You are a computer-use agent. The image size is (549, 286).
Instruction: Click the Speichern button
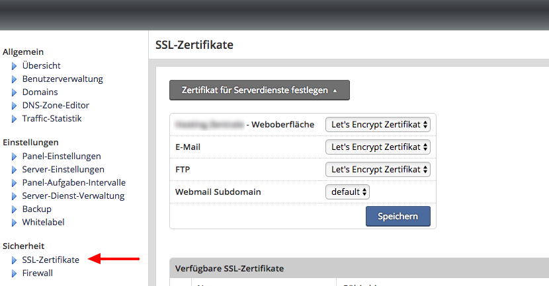point(398,217)
